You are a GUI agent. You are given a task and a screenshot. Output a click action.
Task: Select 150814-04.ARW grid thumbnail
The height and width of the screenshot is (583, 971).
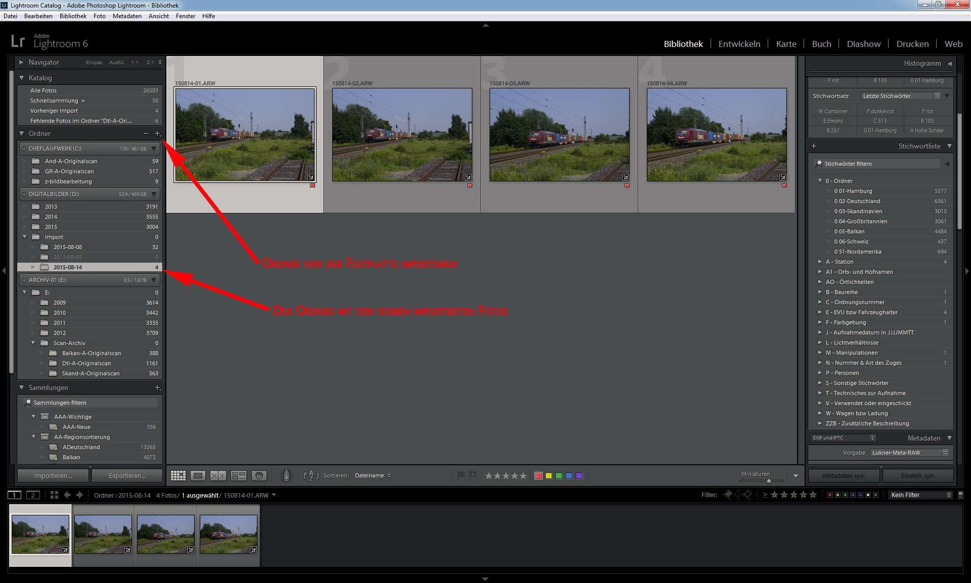point(717,134)
